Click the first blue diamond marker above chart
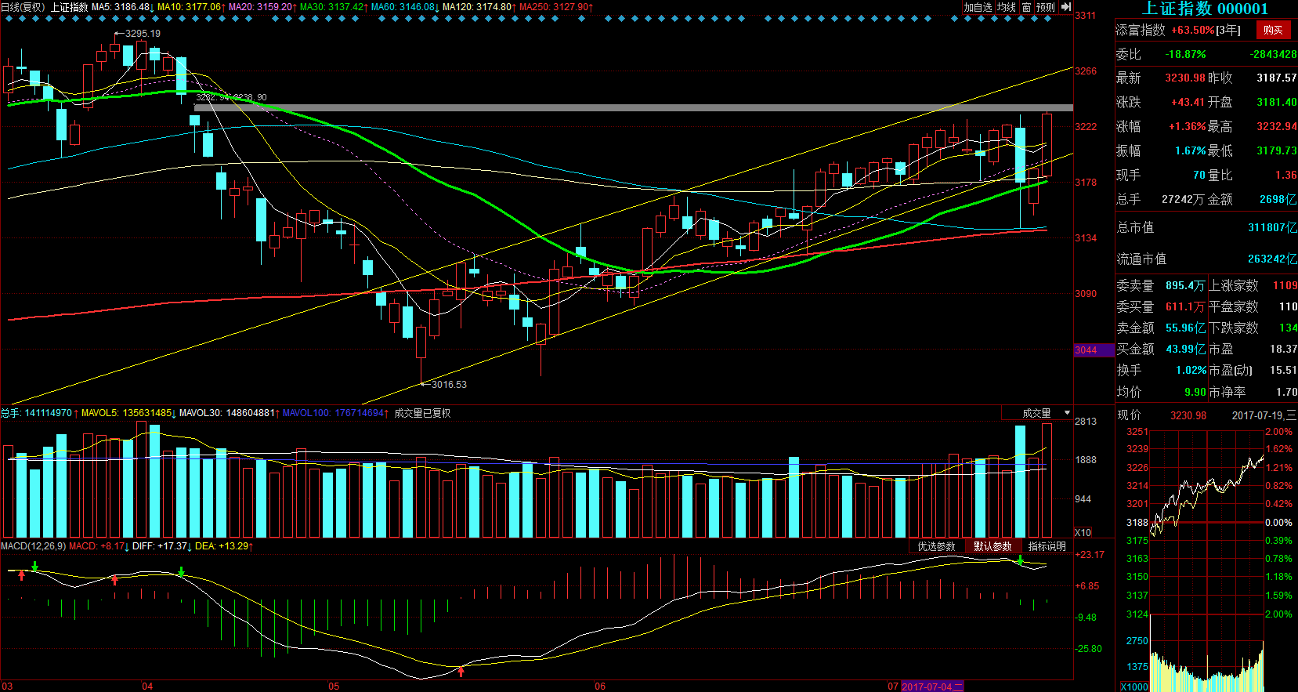 (11, 19)
